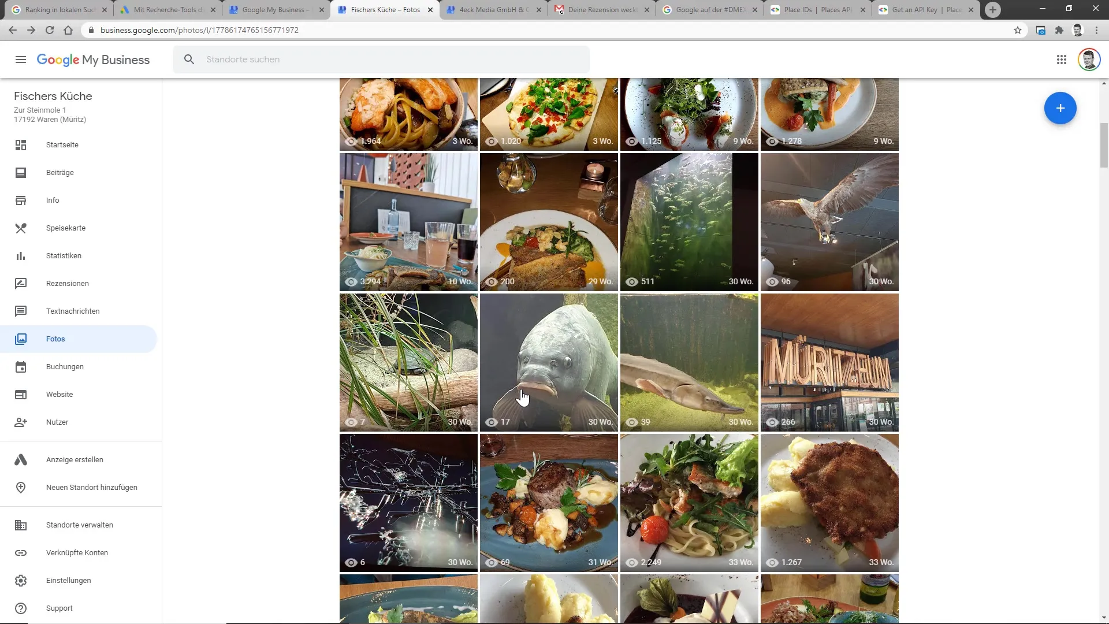Click the Verknüpfte Konten link icon

[21, 553]
